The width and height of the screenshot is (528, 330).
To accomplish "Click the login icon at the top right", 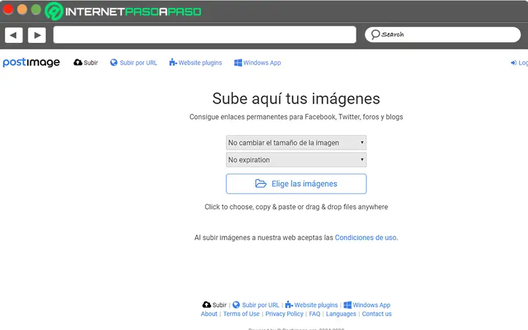I will [x=513, y=63].
